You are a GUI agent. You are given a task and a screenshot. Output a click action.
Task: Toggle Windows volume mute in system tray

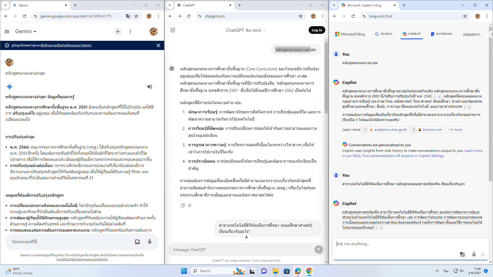[462, 271]
